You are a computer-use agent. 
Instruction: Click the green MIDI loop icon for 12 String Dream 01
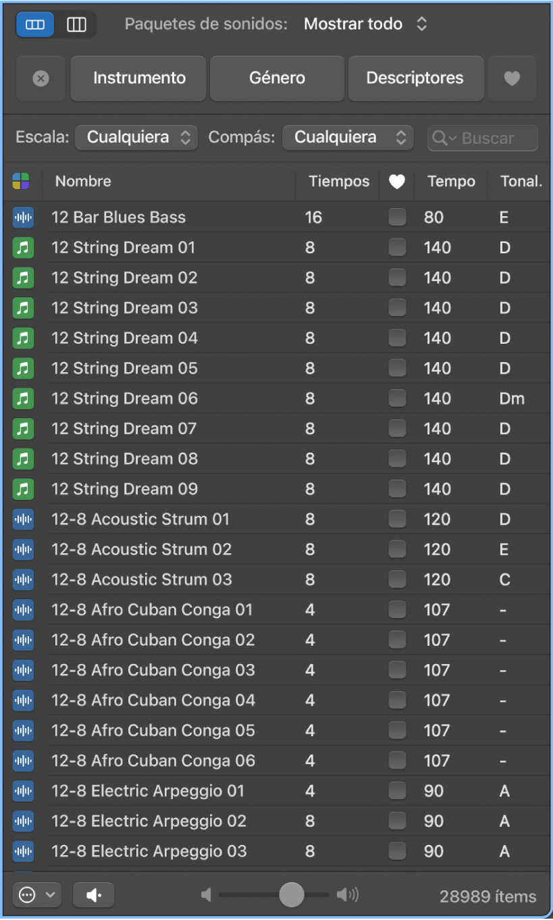tap(23, 247)
